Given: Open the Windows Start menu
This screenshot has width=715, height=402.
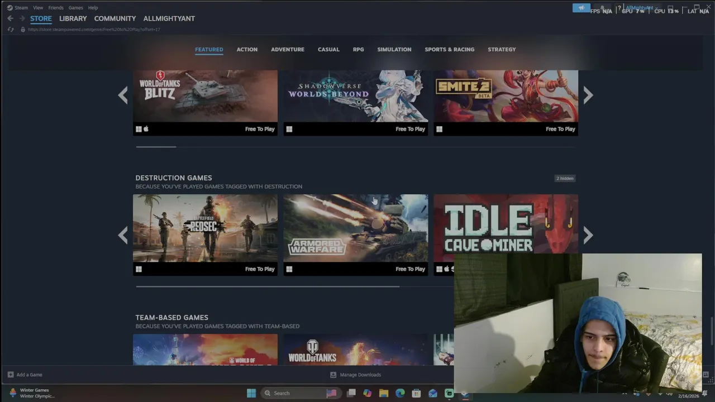Looking at the screenshot, I should [251, 393].
